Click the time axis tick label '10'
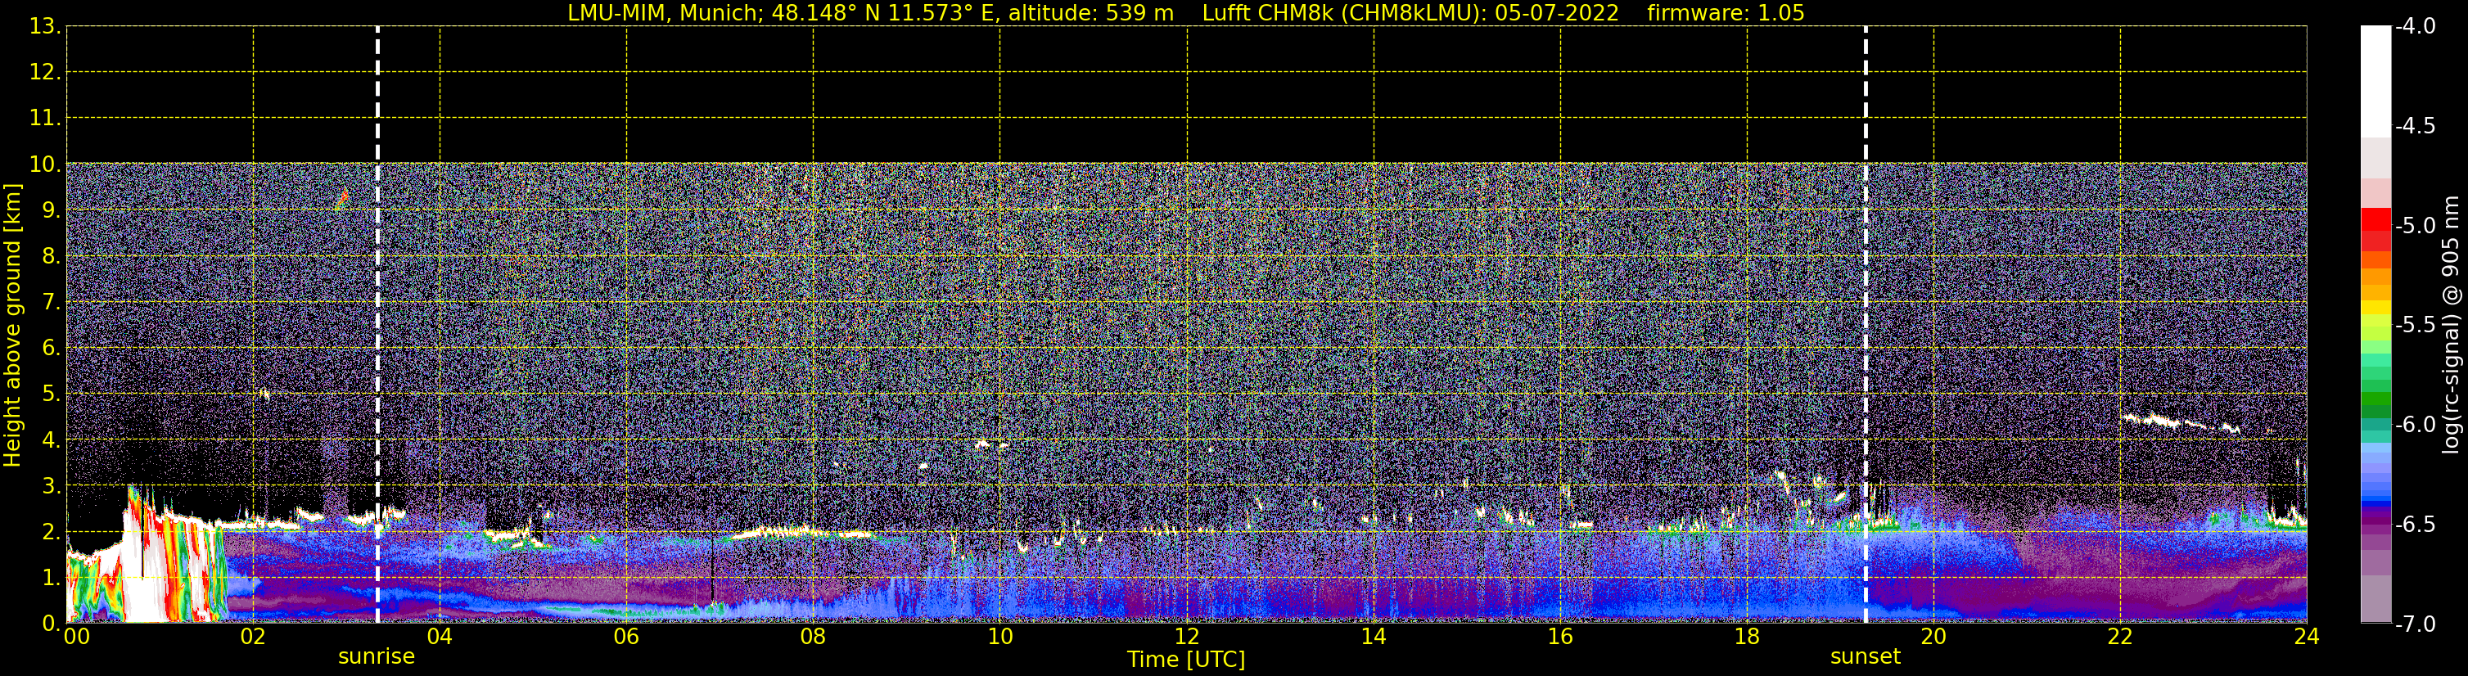This screenshot has width=2468, height=676. (1000, 637)
